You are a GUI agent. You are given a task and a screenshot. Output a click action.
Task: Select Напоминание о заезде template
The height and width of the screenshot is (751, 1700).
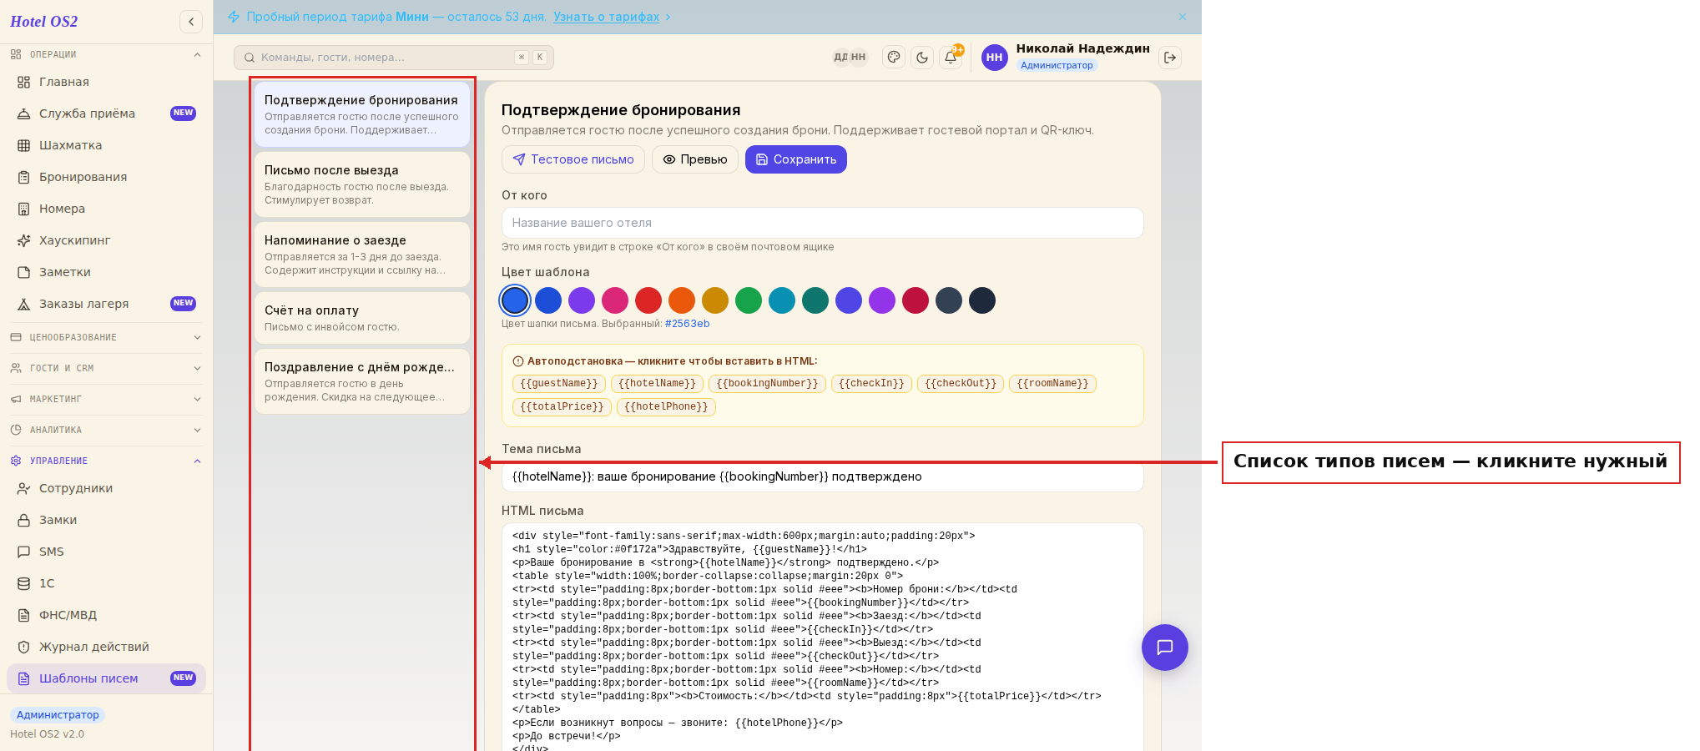(x=362, y=255)
